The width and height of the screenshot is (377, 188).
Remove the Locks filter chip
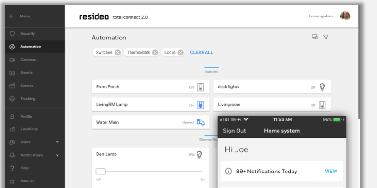click(x=180, y=53)
